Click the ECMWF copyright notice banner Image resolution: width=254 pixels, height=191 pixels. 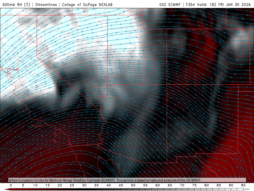pyautogui.click(x=127, y=180)
